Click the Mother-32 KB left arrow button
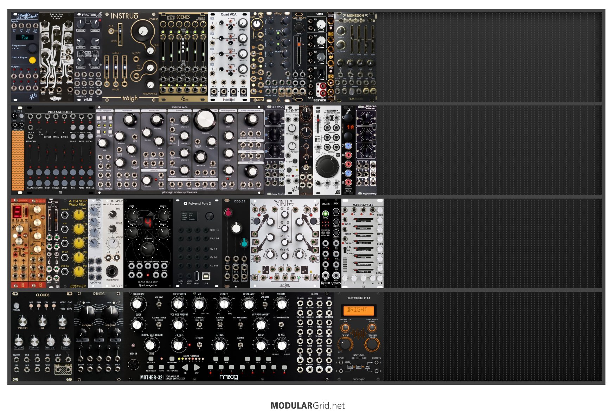 click(x=185, y=368)
